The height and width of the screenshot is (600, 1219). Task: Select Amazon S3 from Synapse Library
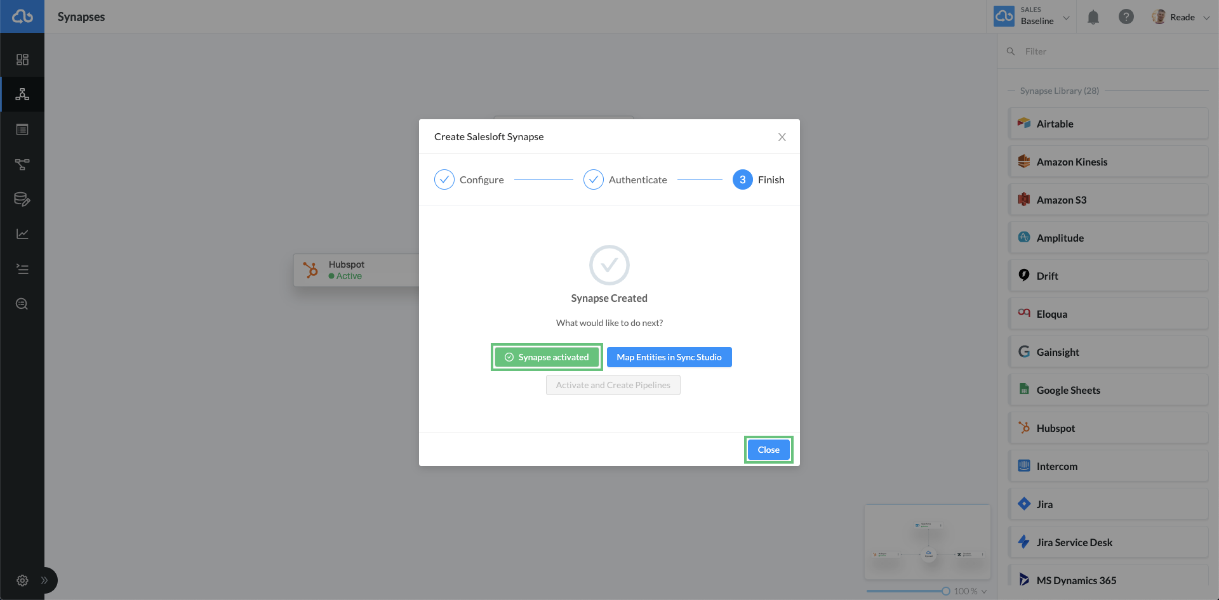1109,200
